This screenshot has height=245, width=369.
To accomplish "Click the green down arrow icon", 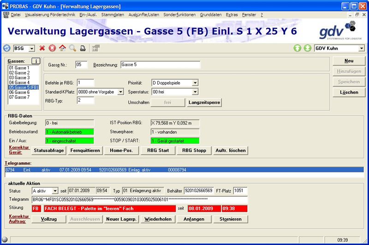I will (x=307, y=48).
